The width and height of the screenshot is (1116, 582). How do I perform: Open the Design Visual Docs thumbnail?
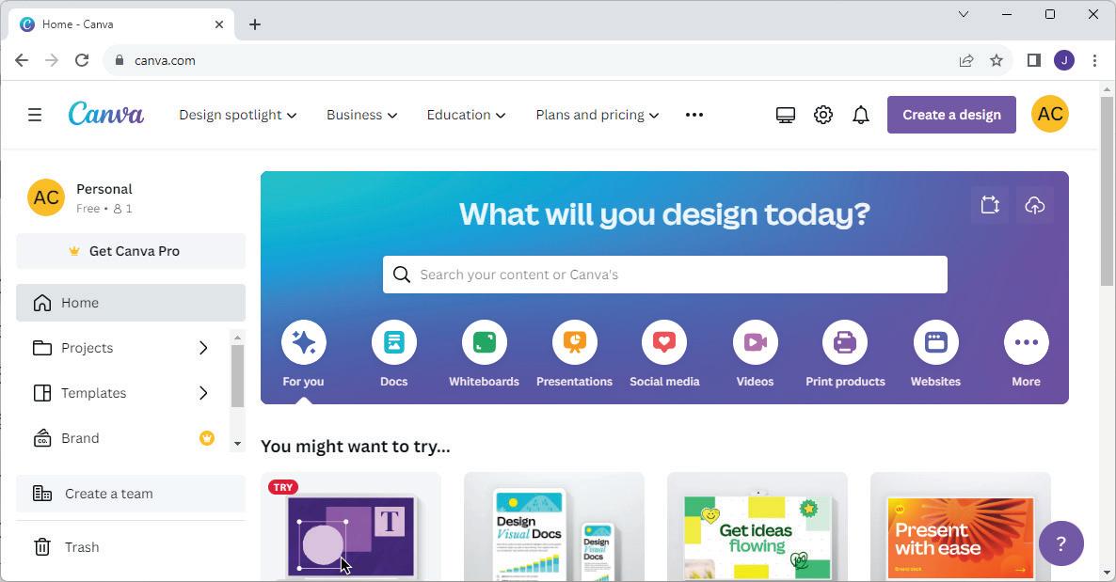553,527
